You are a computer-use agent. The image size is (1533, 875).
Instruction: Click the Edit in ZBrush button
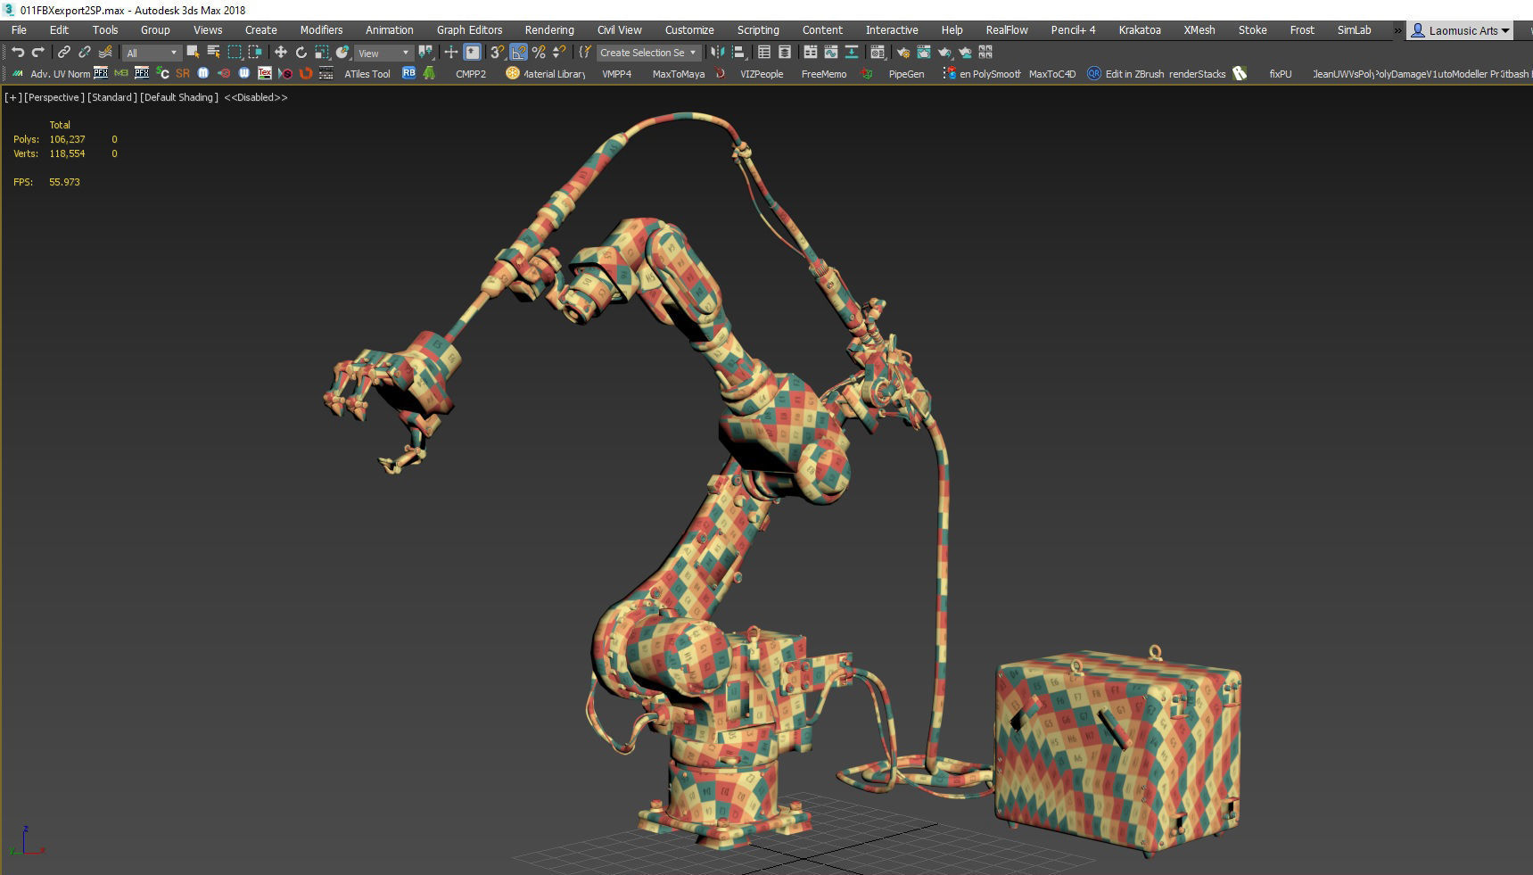coord(1134,74)
